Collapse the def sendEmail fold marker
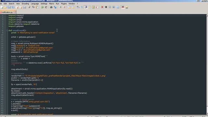The width and height of the screenshot is (208, 117). (7, 31)
